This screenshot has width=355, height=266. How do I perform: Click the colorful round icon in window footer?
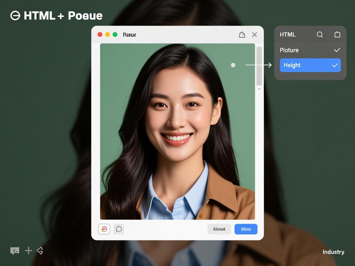tap(104, 229)
